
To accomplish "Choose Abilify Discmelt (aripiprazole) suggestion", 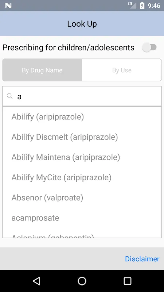I will tap(82, 137).
